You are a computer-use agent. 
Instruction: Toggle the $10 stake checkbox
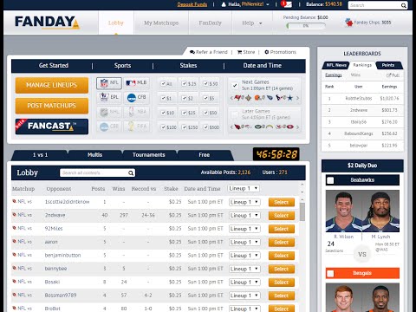click(x=163, y=113)
